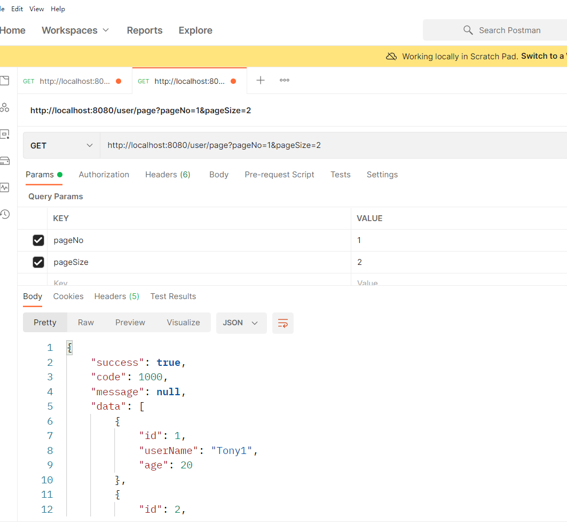Open the Monitors sidebar icon

click(x=4, y=187)
